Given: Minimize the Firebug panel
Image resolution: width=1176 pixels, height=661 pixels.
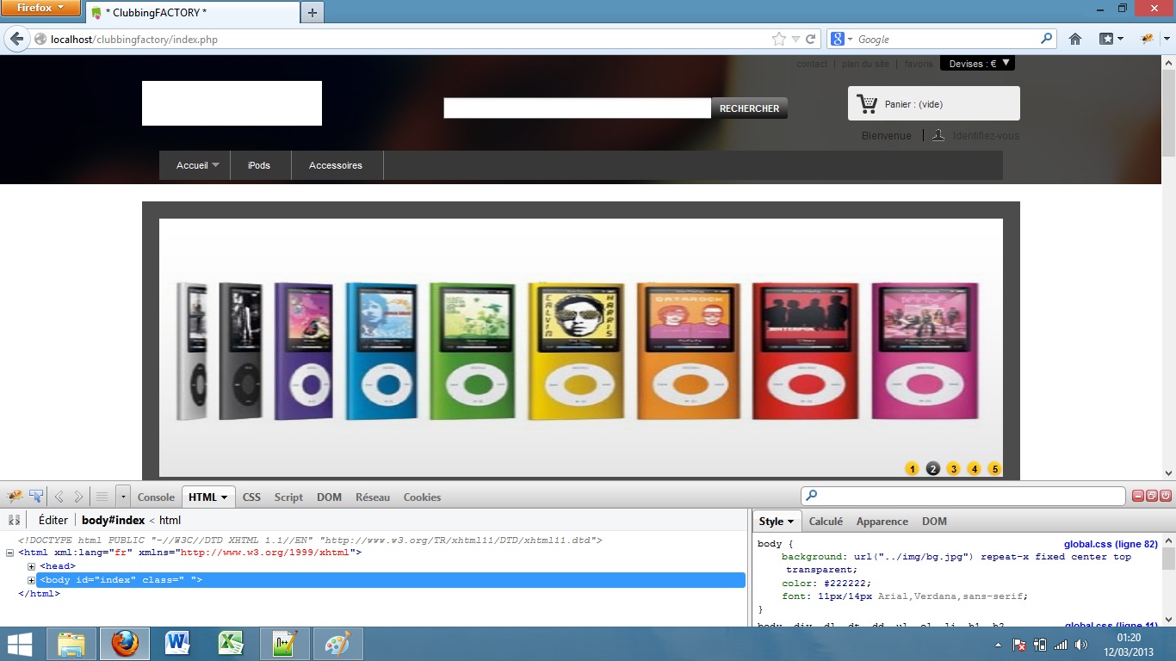Looking at the screenshot, I should coord(1138,496).
